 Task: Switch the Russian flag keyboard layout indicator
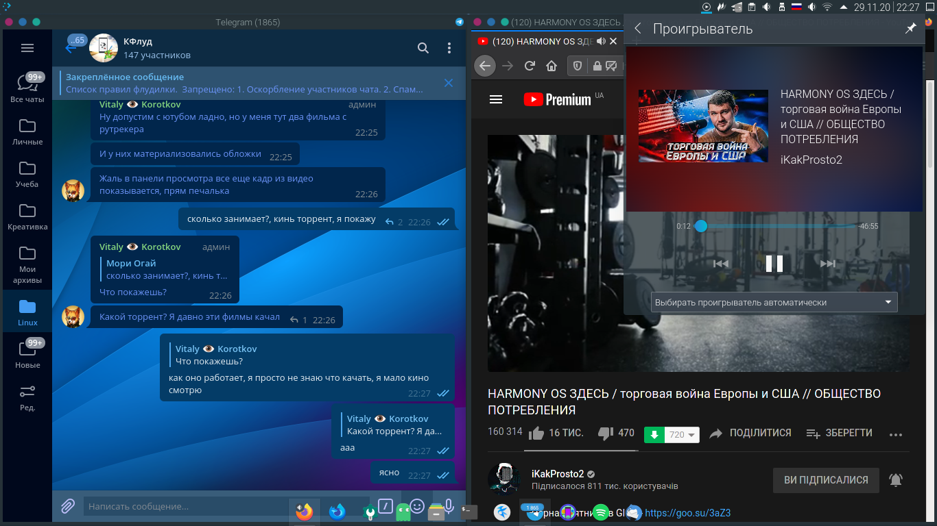click(796, 7)
